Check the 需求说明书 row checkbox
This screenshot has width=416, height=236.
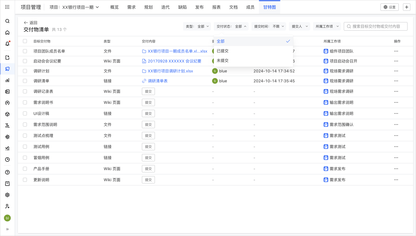point(25,103)
